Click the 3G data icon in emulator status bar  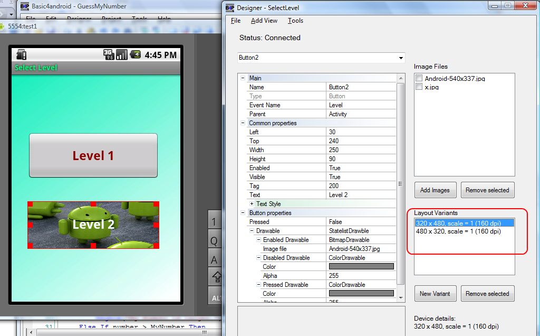pos(109,54)
